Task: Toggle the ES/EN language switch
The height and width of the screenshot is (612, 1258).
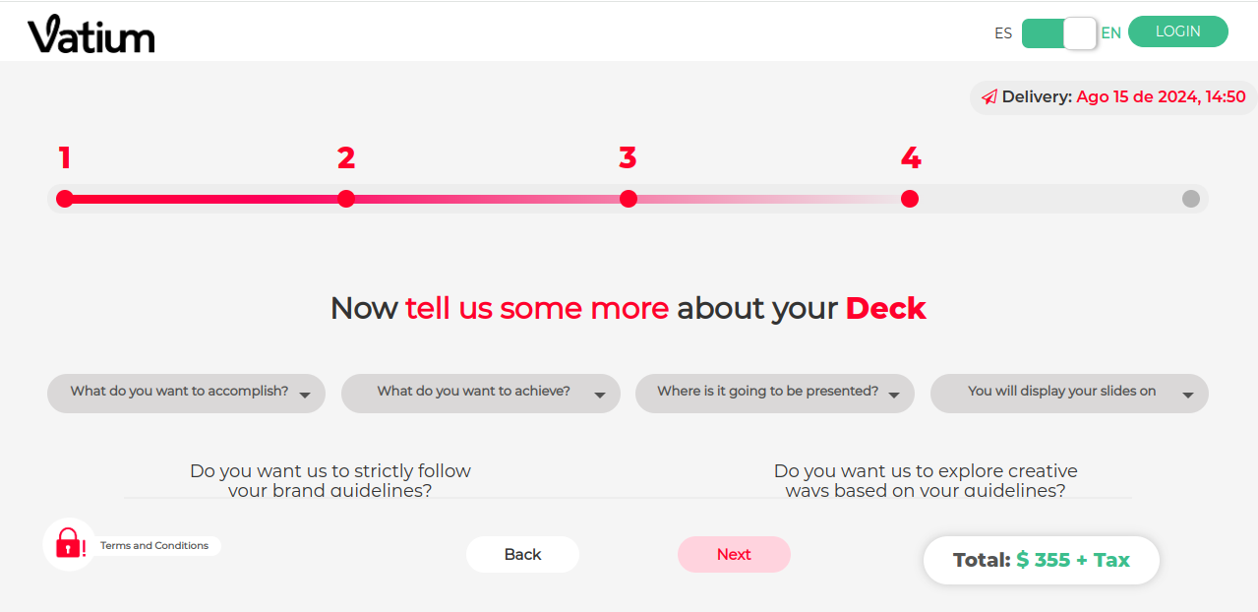Action: pos(1059,32)
